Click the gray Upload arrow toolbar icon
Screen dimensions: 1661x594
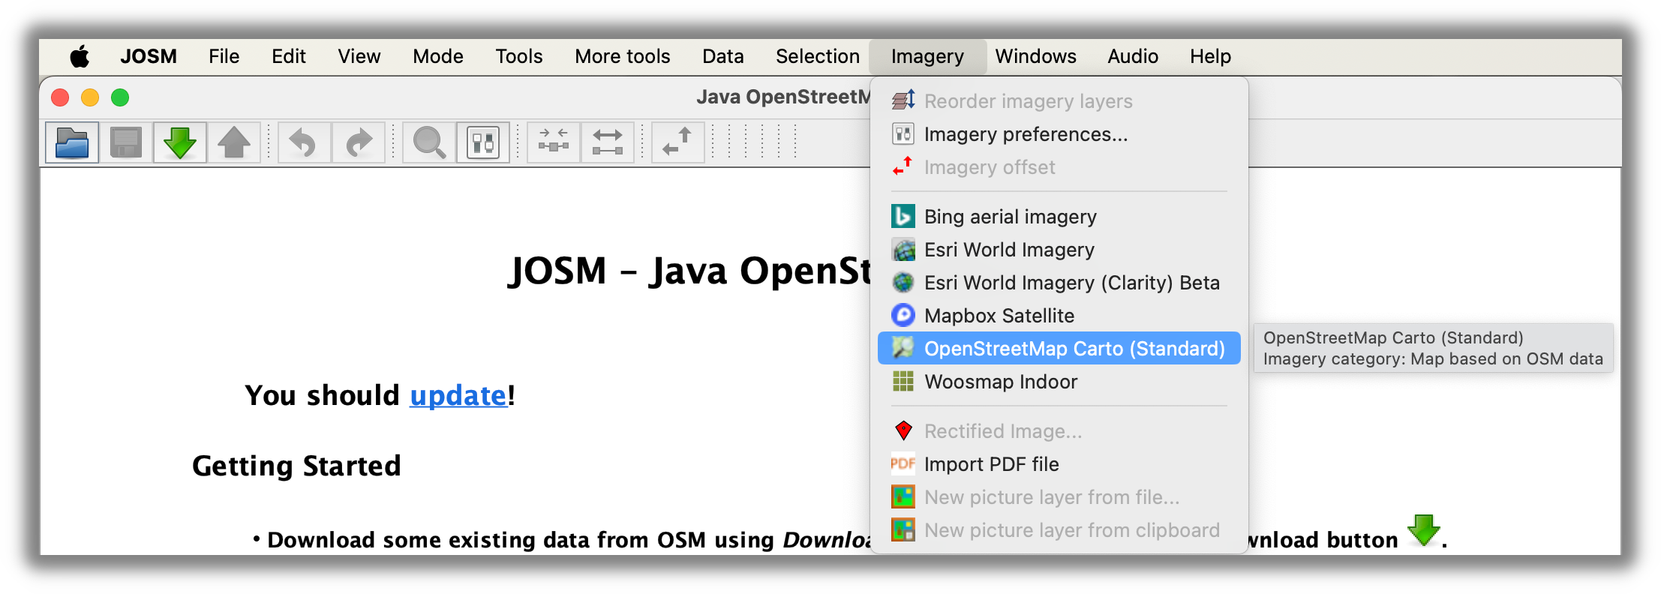234,142
